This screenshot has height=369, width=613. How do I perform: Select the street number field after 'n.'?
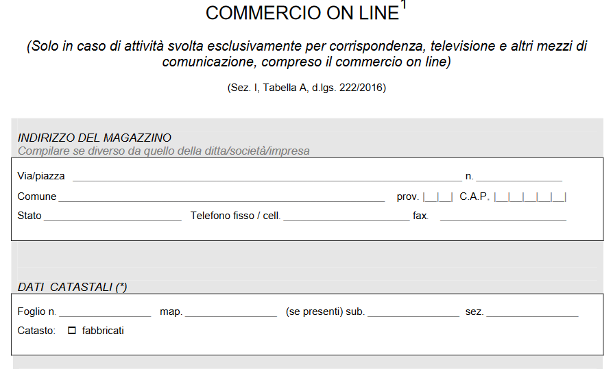519,176
